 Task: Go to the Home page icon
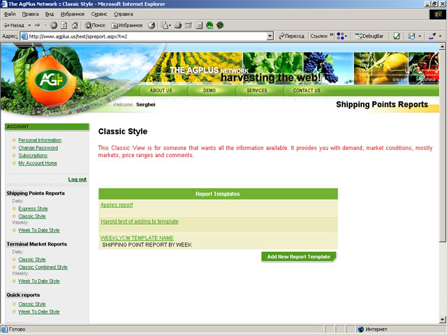tap(75, 25)
